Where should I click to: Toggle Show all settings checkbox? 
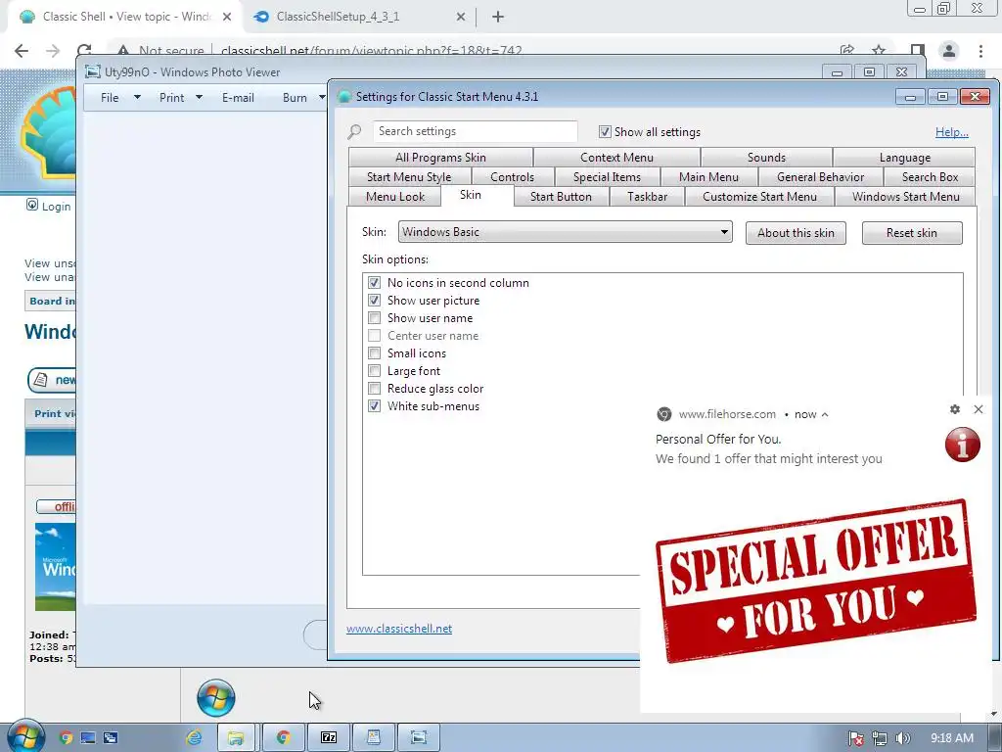[605, 132]
